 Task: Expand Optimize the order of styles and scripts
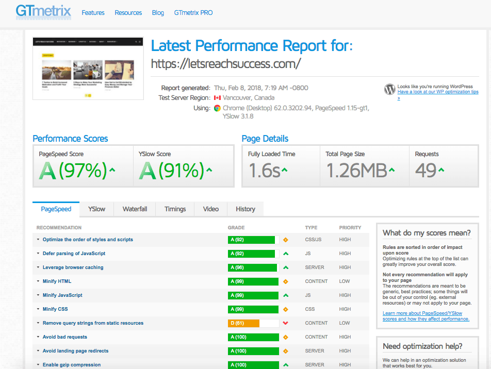click(x=88, y=240)
